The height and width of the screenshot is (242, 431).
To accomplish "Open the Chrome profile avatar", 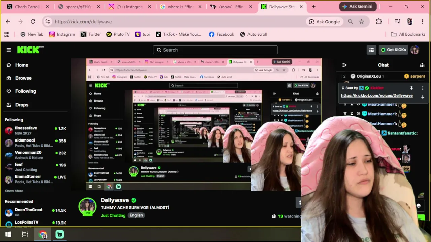I will [x=410, y=22].
